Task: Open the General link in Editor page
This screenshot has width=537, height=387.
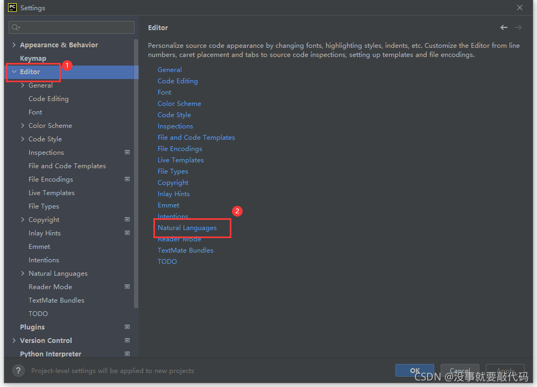Action: click(x=169, y=70)
